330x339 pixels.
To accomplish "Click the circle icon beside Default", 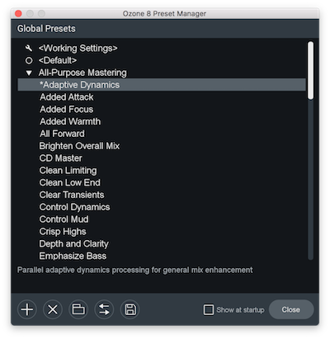I will tap(29, 60).
